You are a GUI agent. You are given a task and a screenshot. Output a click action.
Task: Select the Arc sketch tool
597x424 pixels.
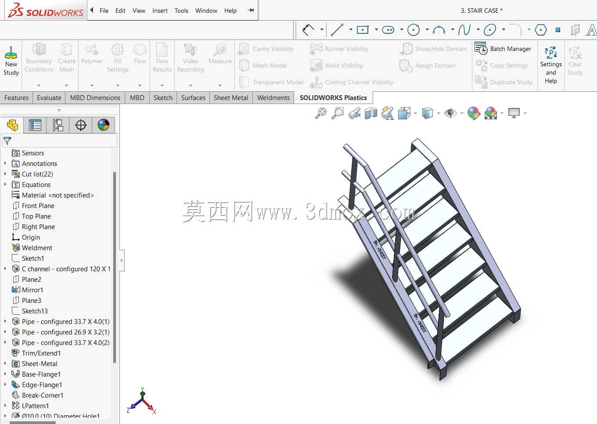tap(439, 30)
